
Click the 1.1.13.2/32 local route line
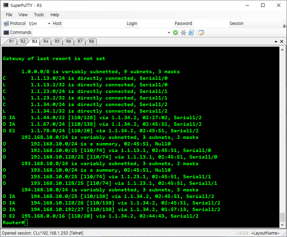pyautogui.click(x=85, y=85)
